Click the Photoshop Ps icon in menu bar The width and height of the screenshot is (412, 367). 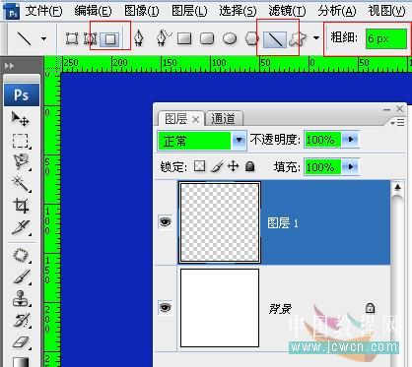point(12,12)
